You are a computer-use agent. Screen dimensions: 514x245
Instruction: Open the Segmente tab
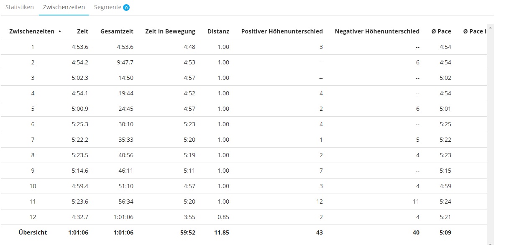(x=107, y=8)
